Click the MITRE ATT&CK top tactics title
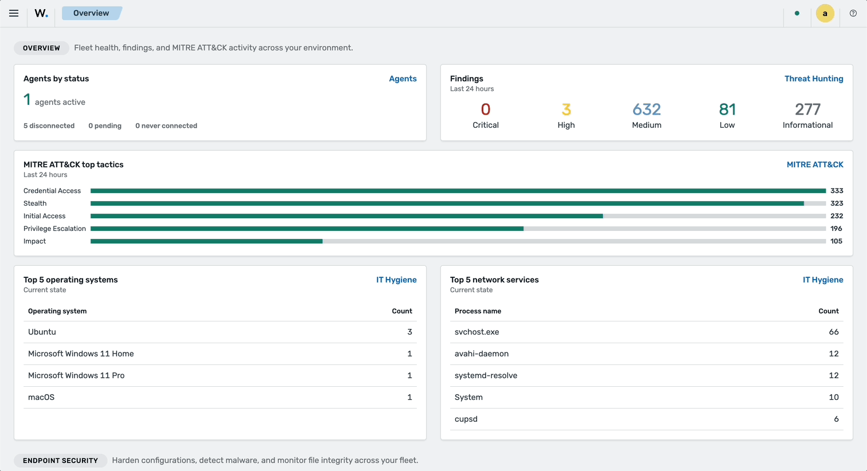 [x=73, y=164]
